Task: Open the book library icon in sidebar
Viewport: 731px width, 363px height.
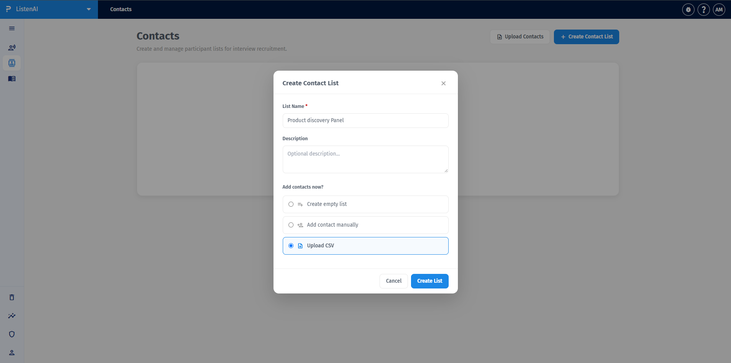Action: point(12,79)
